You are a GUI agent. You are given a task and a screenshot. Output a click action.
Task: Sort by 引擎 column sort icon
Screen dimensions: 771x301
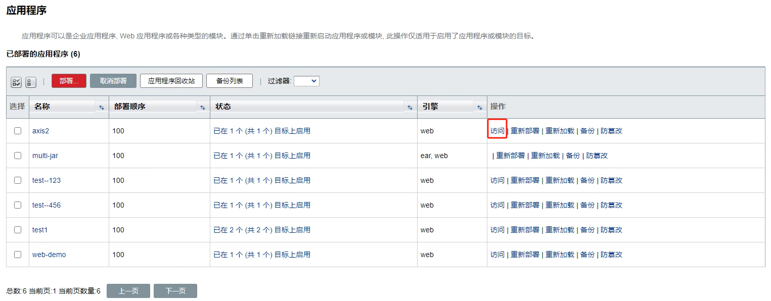480,108
